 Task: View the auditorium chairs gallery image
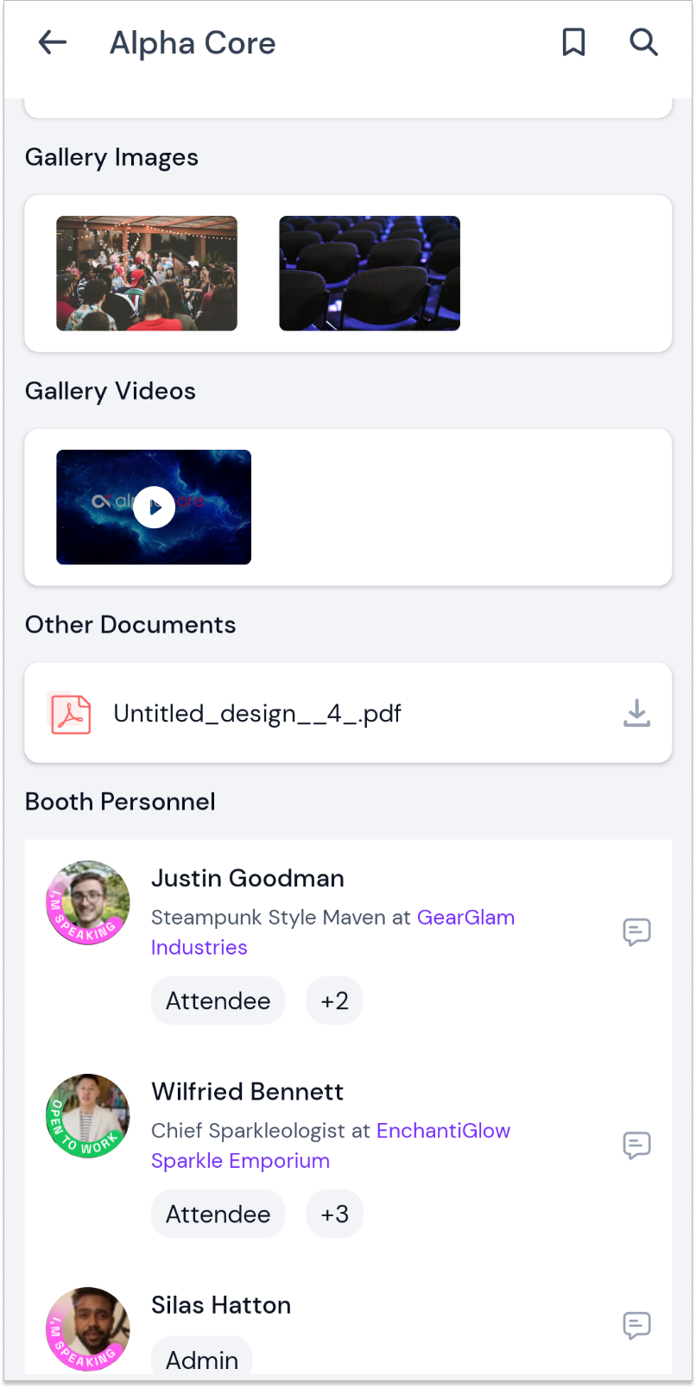(x=370, y=273)
